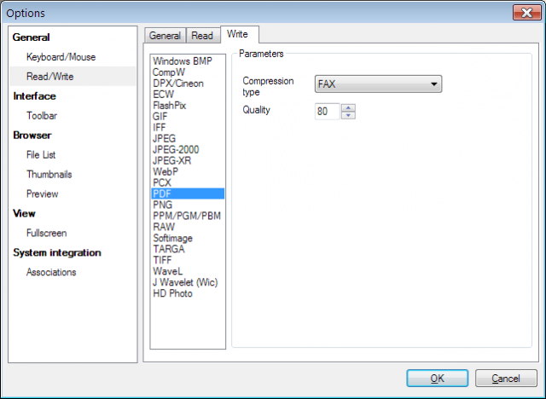Open the Compression type dropdown
Screen dimensions: 546x399
[378, 84]
